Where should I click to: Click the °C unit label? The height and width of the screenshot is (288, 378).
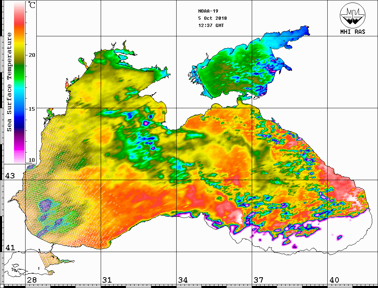(x=32, y=5)
